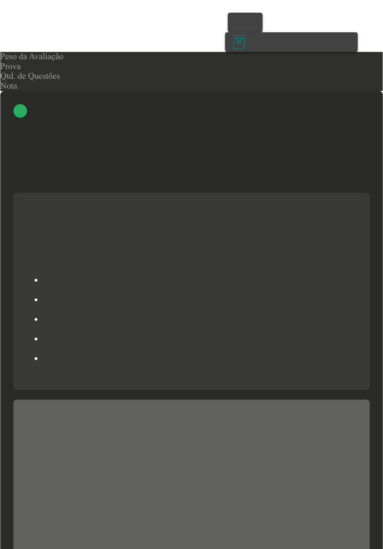Select the Prova label
Image resolution: width=383 pixels, height=549 pixels.
click(11, 66)
